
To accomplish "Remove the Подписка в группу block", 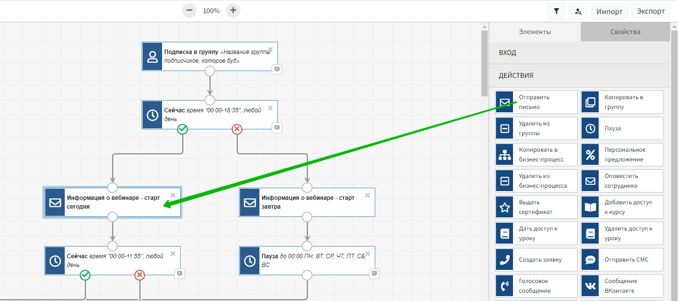I will pyautogui.click(x=270, y=50).
